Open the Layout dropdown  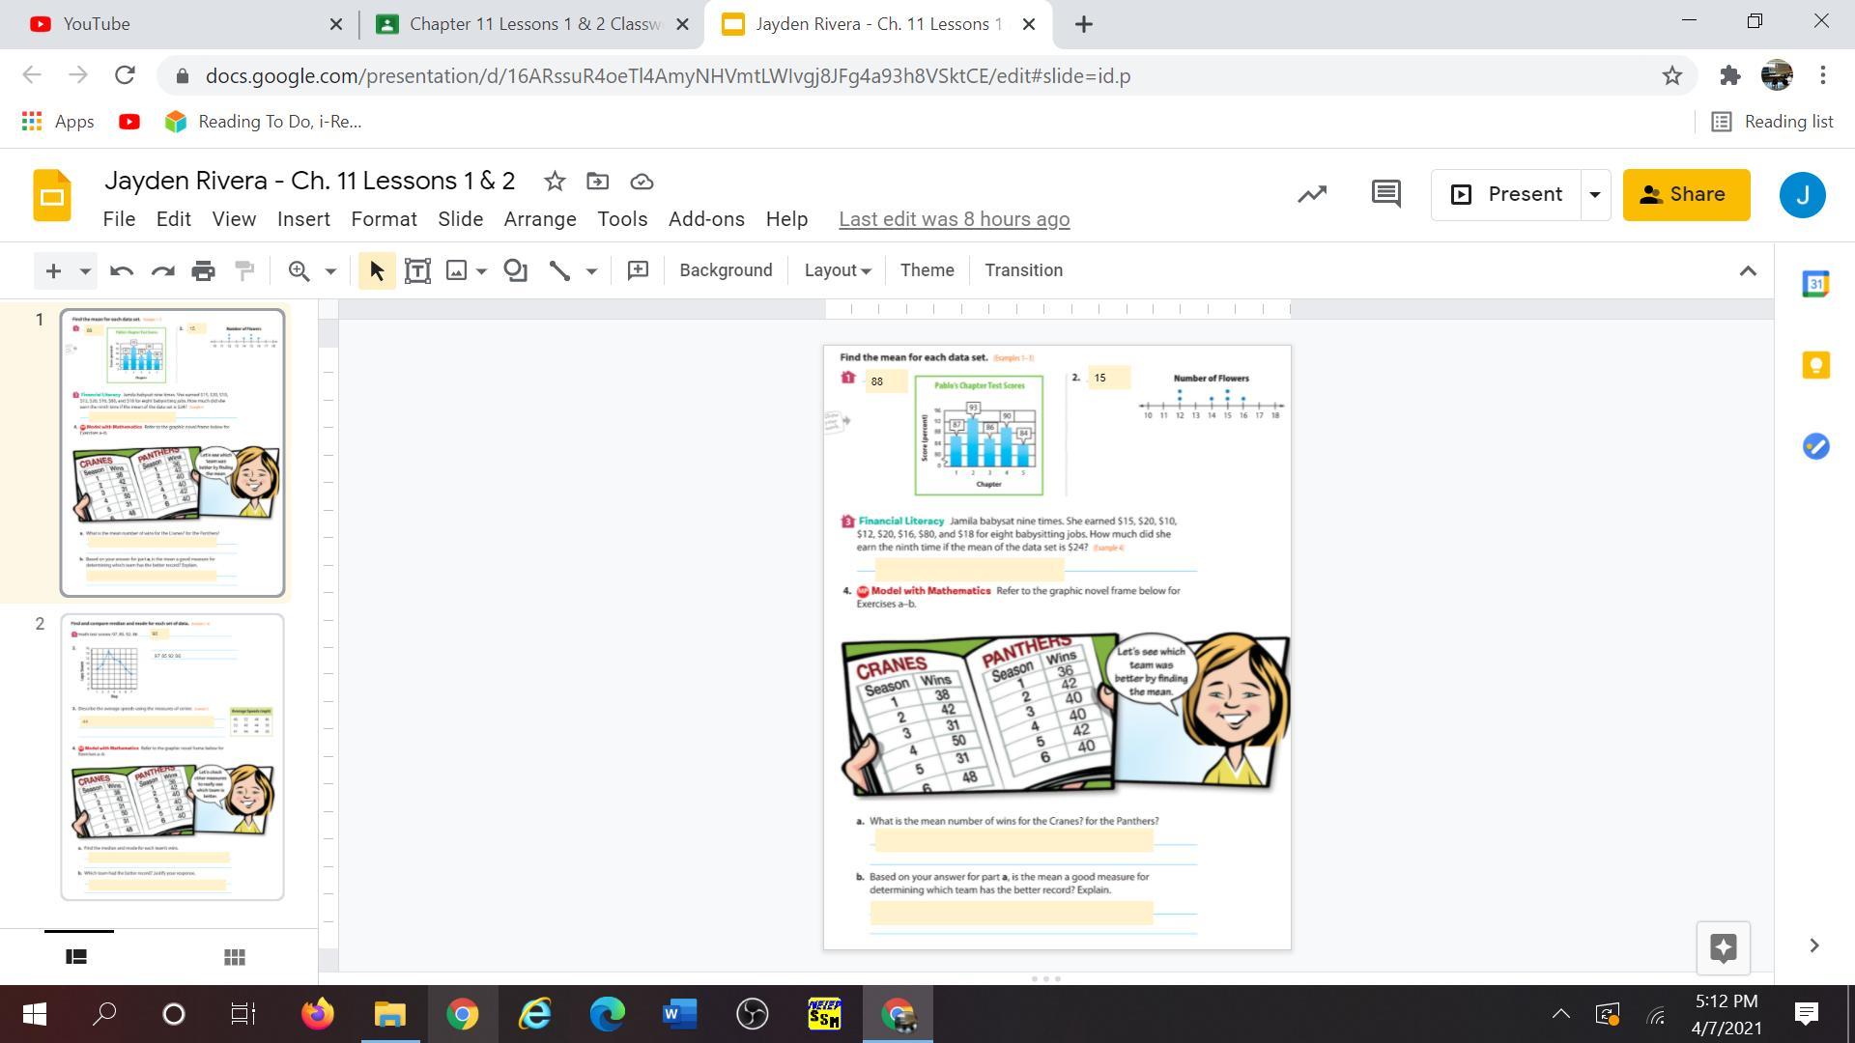coord(837,271)
